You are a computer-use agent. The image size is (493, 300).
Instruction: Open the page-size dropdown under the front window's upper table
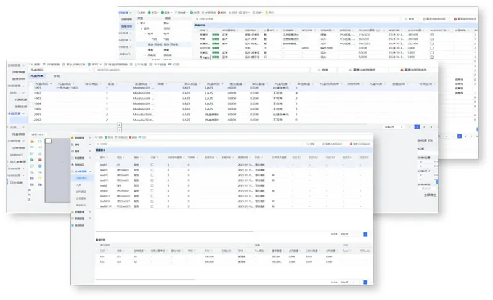[348, 234]
